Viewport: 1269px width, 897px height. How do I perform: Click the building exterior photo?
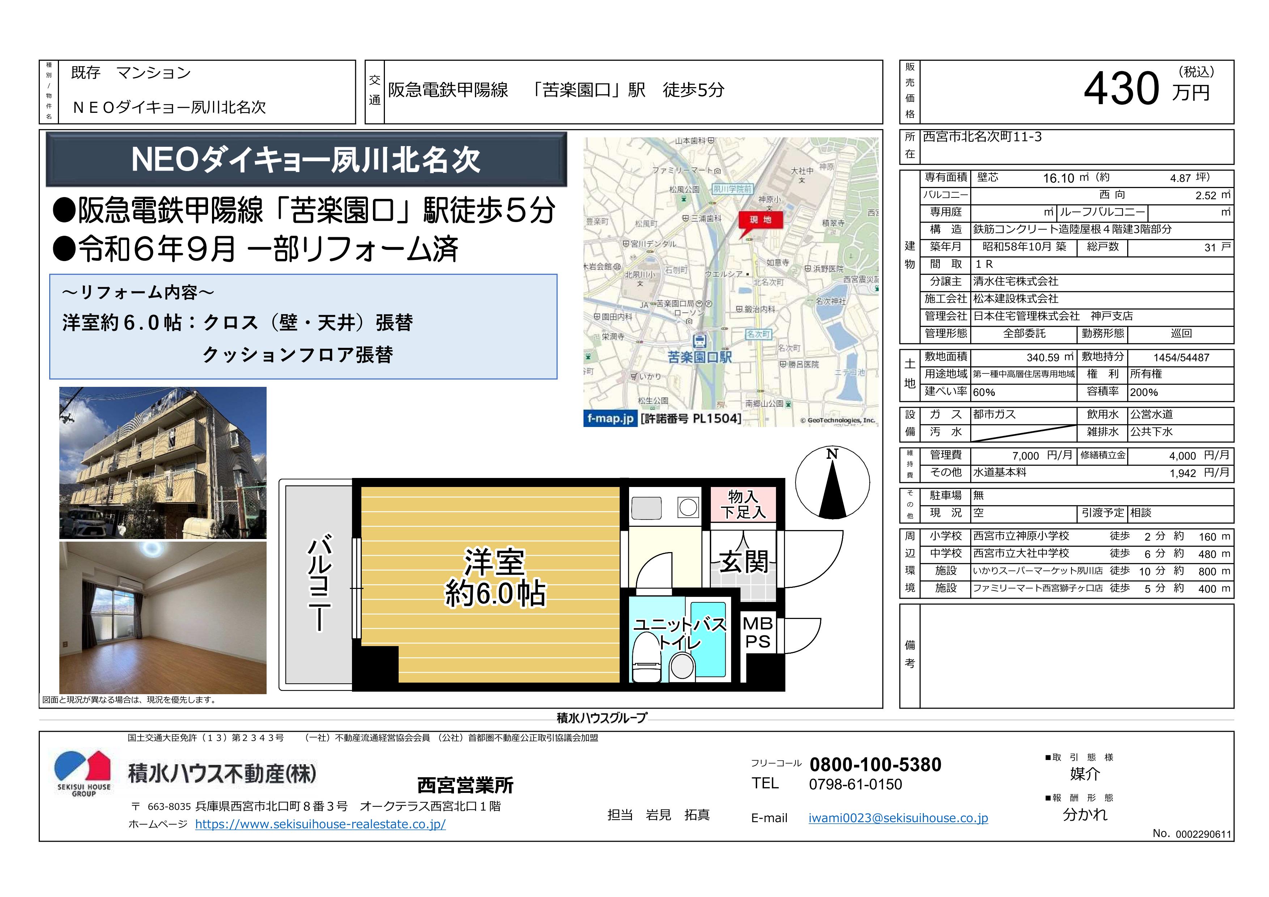coord(162,463)
